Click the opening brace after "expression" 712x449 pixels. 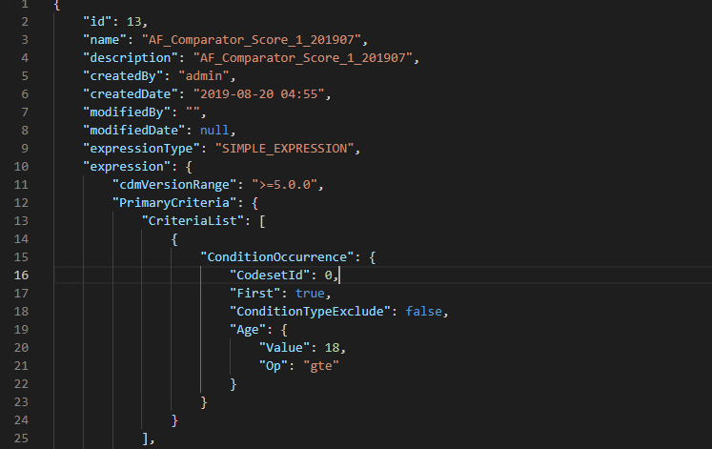click(189, 167)
